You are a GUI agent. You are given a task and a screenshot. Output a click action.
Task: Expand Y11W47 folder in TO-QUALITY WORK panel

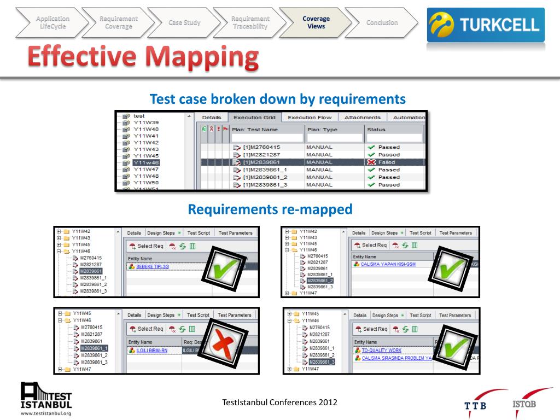click(290, 369)
